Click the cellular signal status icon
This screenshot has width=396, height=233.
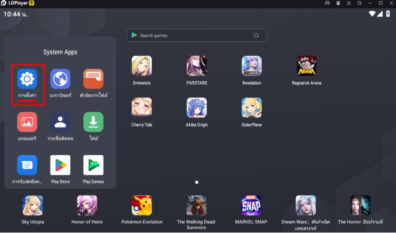[380, 14]
